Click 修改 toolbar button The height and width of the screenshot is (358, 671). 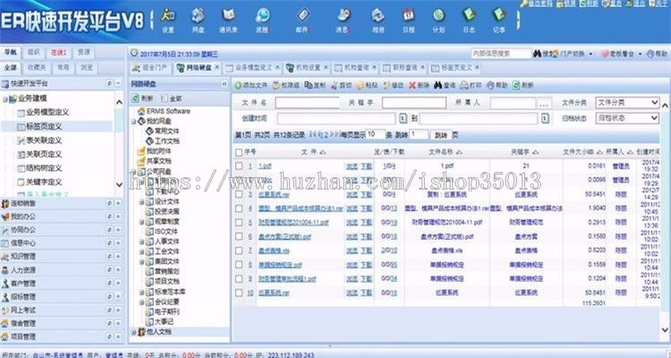point(394,85)
